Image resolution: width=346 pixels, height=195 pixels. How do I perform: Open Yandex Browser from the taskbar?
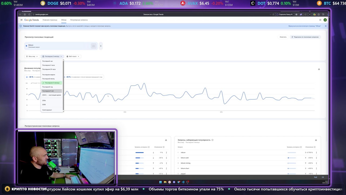tap(170, 182)
